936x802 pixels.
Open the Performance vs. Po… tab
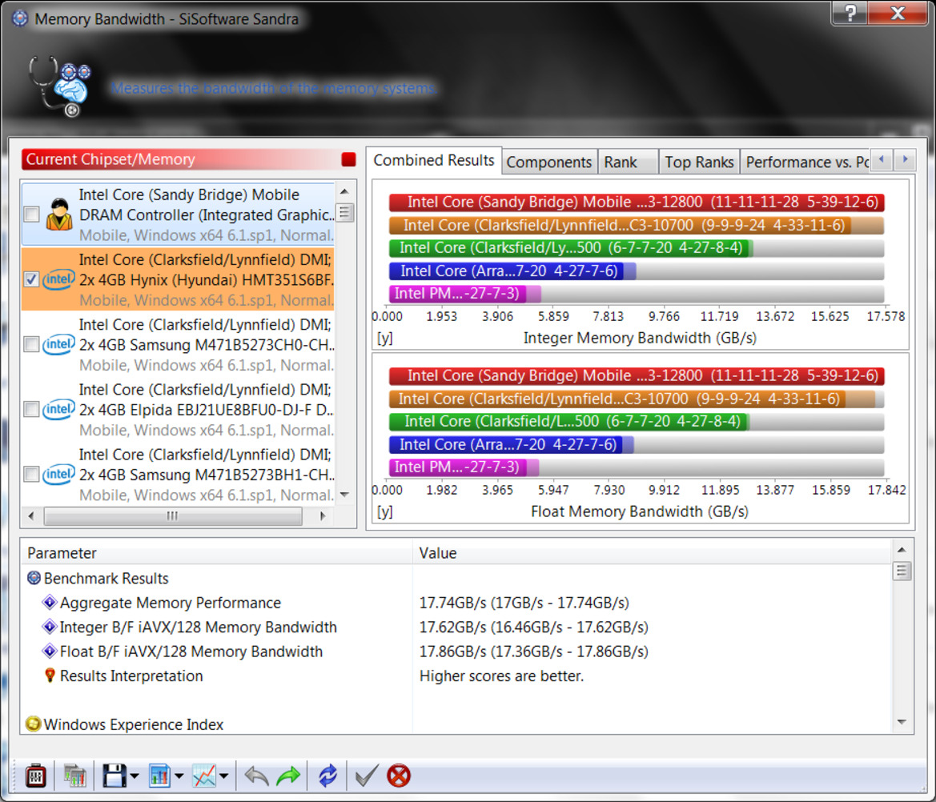click(805, 162)
